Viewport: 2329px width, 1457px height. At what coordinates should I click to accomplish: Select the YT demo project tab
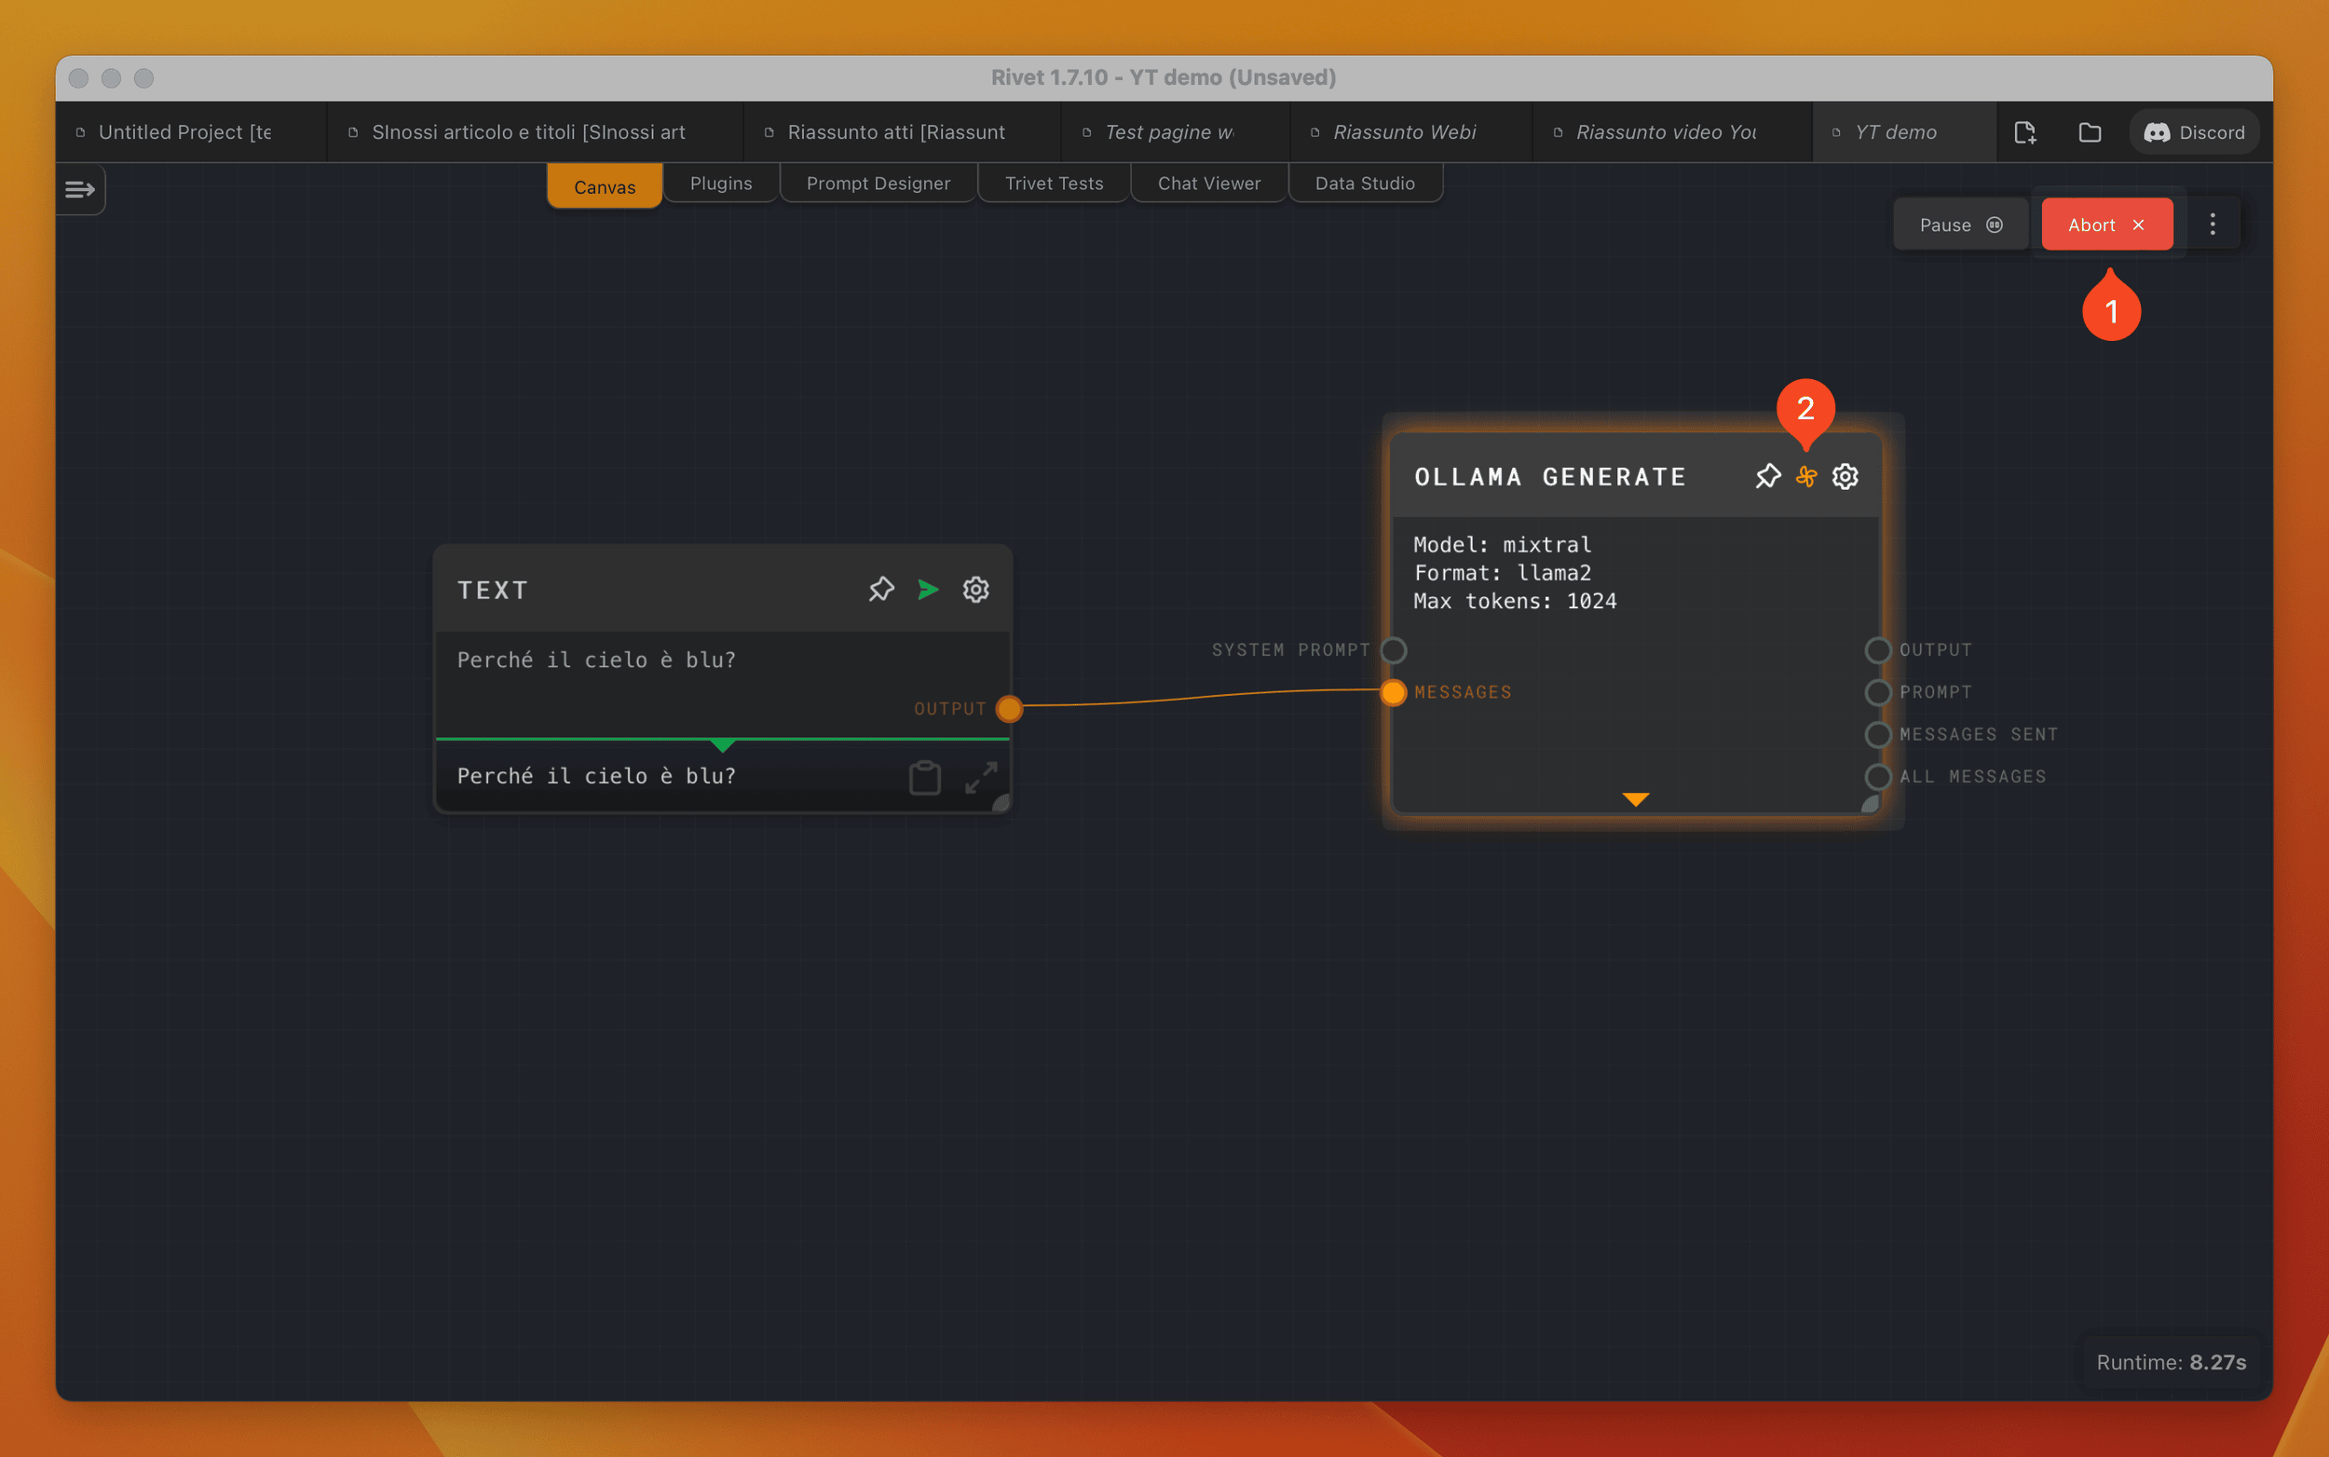1903,132
